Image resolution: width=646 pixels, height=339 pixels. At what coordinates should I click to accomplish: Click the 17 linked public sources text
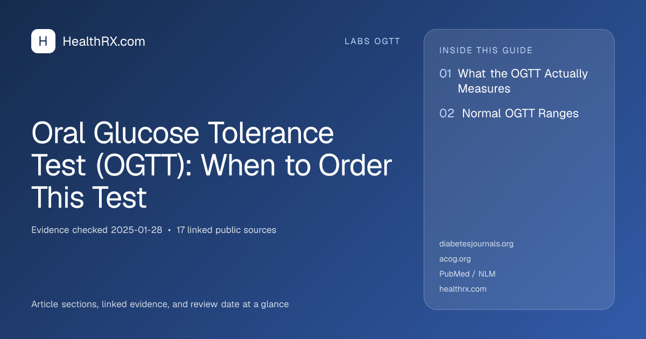pos(226,230)
